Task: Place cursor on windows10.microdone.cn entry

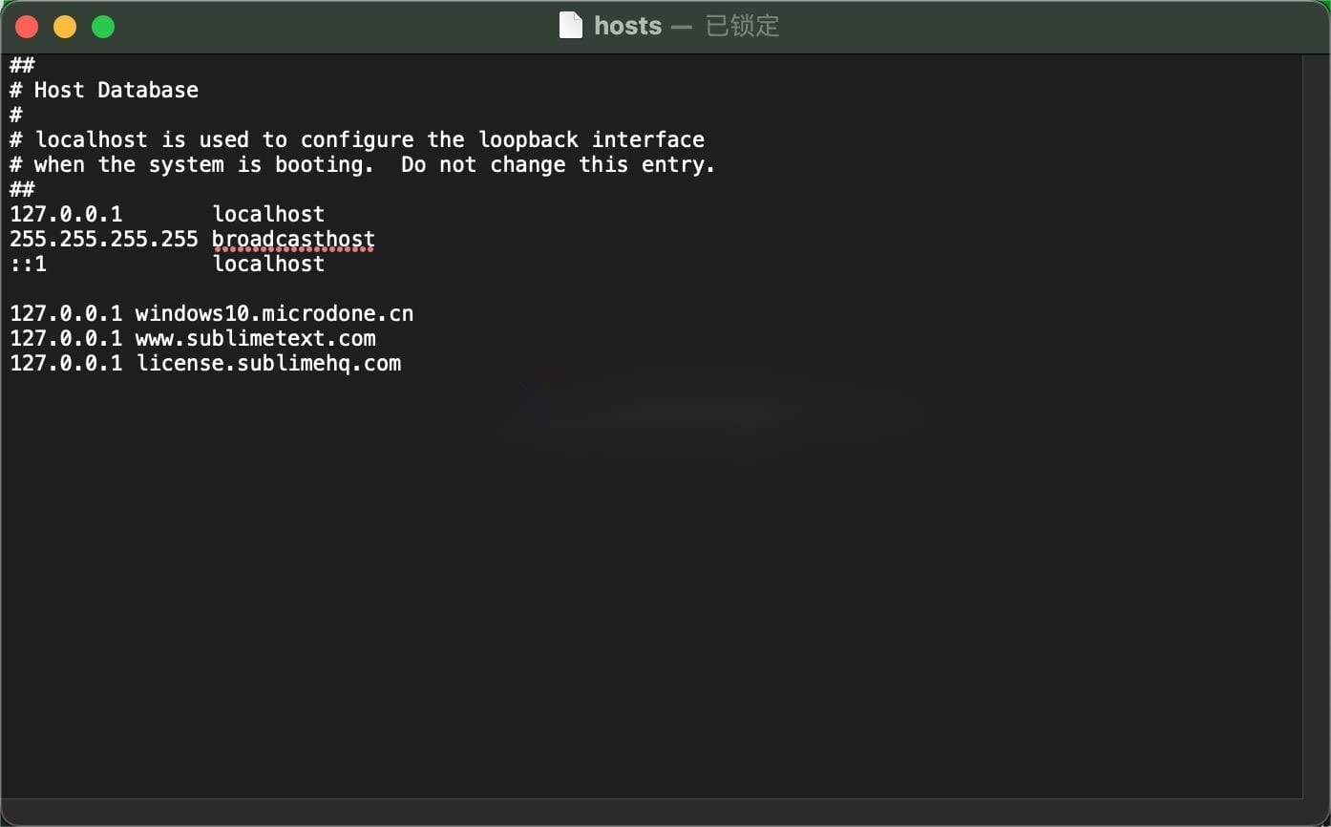Action: (274, 313)
